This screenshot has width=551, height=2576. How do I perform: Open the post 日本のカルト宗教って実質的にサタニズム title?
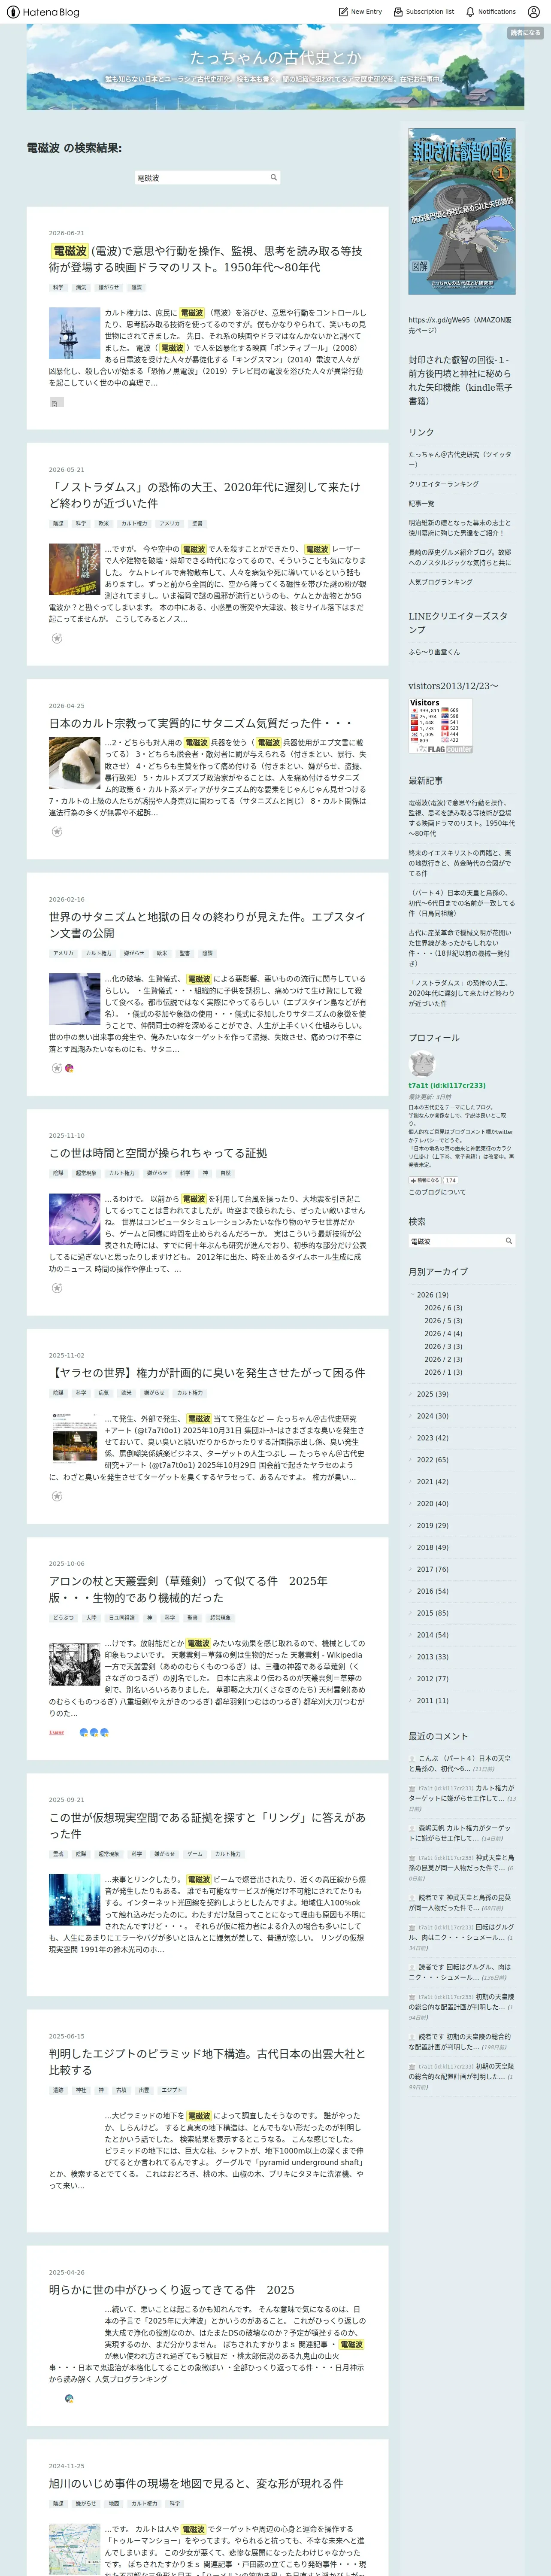coord(201,723)
